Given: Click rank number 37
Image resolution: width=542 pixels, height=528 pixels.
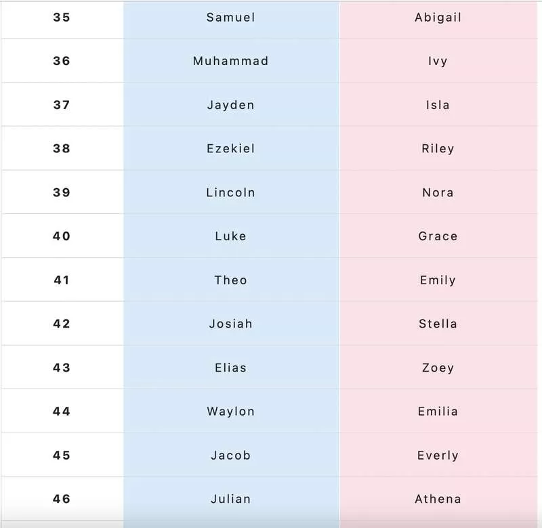Looking at the screenshot, I should point(62,105).
